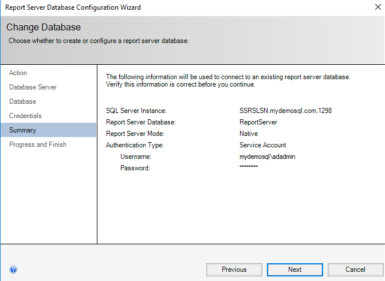385x281 pixels.
Task: Go to the Database step
Action: tap(23, 102)
